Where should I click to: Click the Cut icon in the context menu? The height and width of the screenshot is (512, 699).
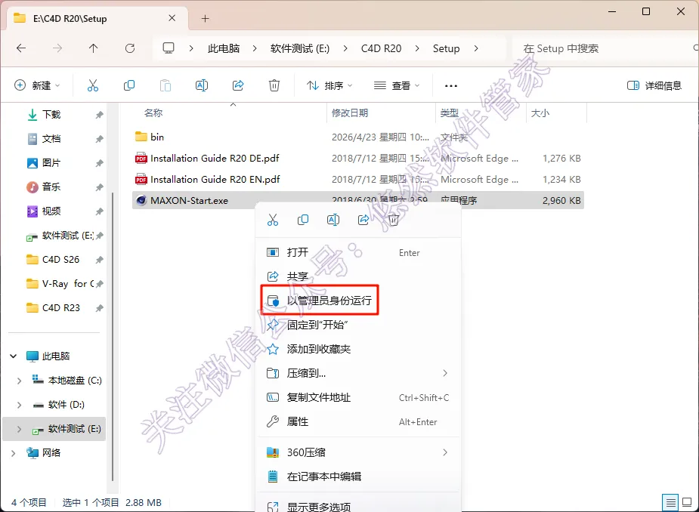coord(272,220)
